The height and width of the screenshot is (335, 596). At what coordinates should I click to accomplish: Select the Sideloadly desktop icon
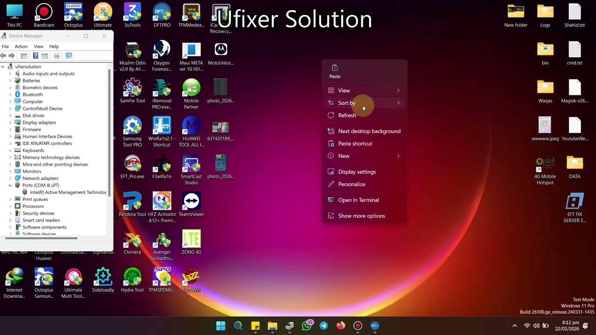coord(103,280)
